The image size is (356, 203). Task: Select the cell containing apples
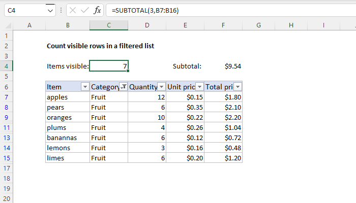[x=67, y=97]
